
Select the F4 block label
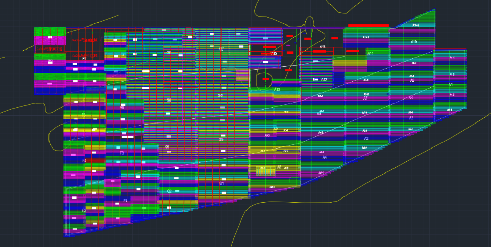tap(84, 161)
